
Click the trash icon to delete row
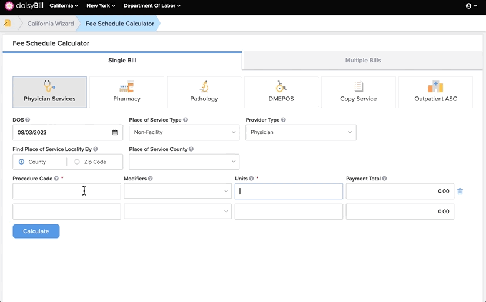[x=460, y=191]
